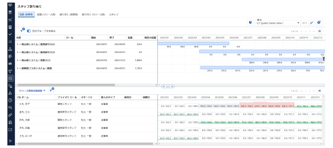The image size is (333, 148).
Task: Copy link via chain icon near 保存
Action: [x=311, y=23]
